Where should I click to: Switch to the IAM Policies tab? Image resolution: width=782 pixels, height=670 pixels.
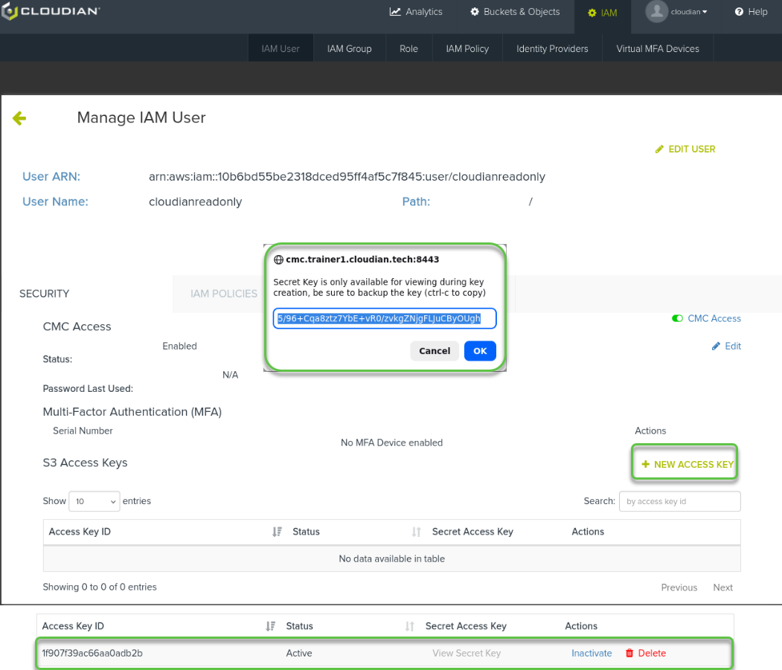[223, 294]
